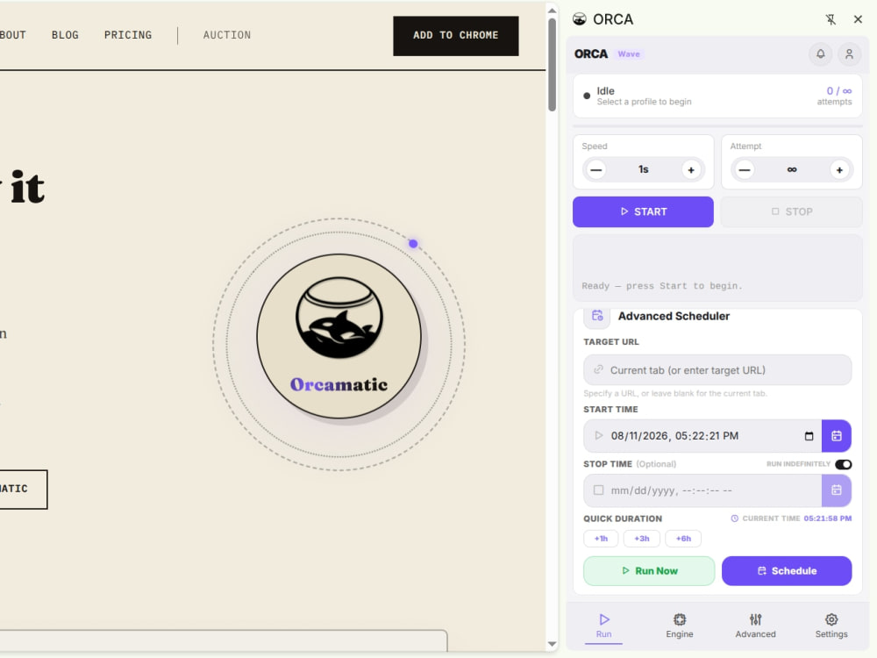The width and height of the screenshot is (877, 658).
Task: Switch to the Advanced tab
Action: click(755, 626)
